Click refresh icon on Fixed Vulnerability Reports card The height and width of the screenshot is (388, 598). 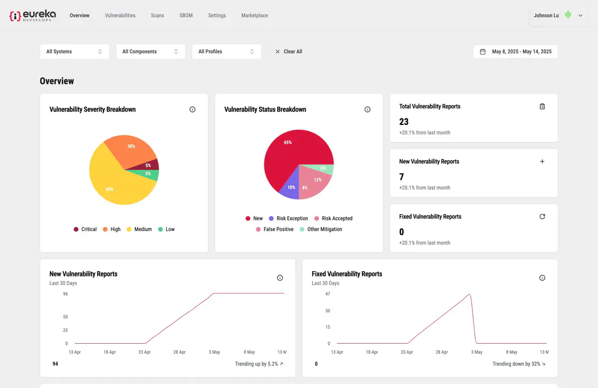(542, 217)
